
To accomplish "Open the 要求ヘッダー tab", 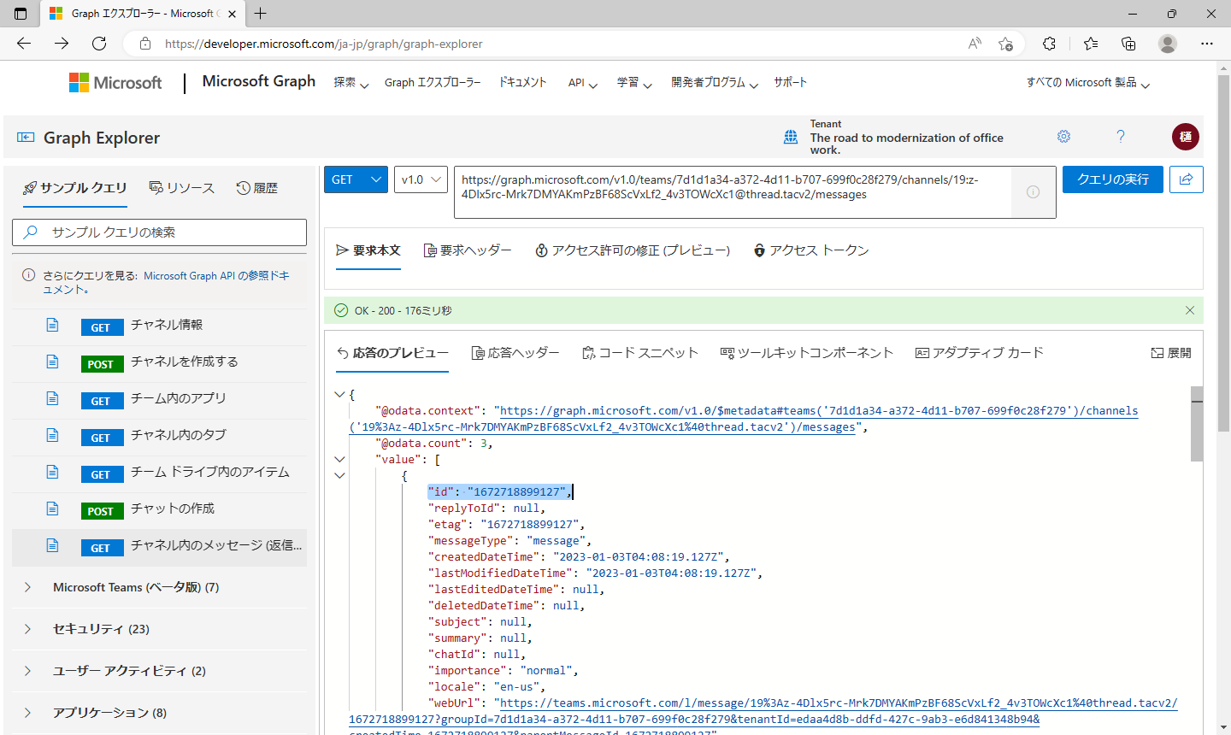I will (468, 250).
